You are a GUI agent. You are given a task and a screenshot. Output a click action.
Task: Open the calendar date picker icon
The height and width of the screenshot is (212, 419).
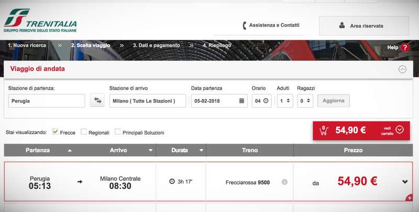coord(241,101)
